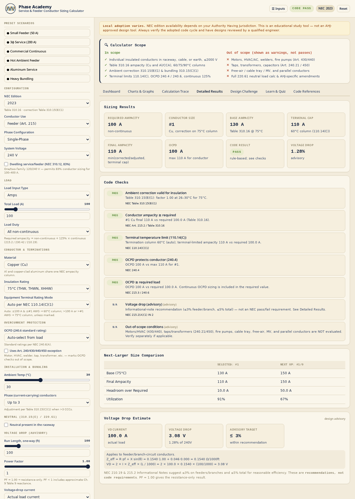
Task: Switch to the Calculation Trace tab
Action: (x=175, y=91)
